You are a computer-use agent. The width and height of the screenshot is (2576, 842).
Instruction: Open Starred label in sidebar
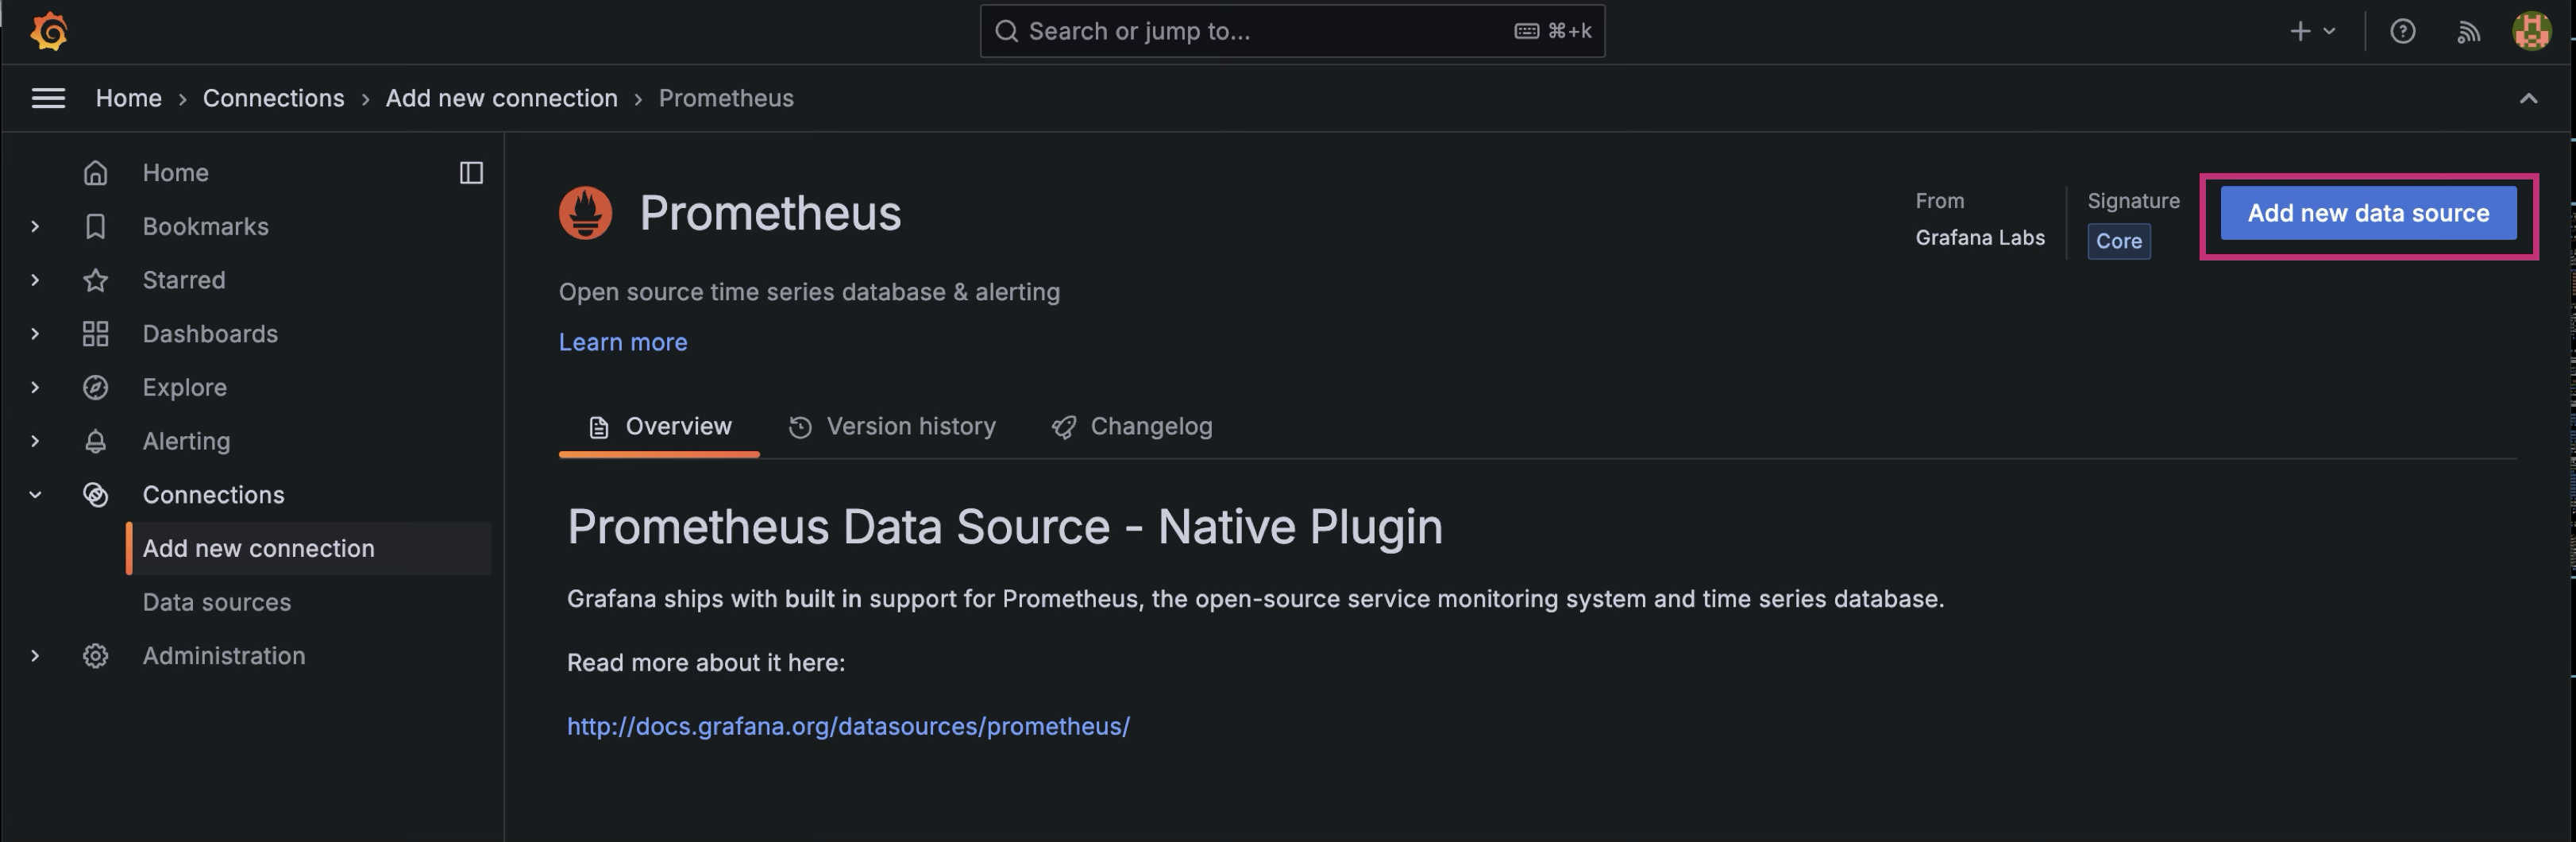point(183,280)
